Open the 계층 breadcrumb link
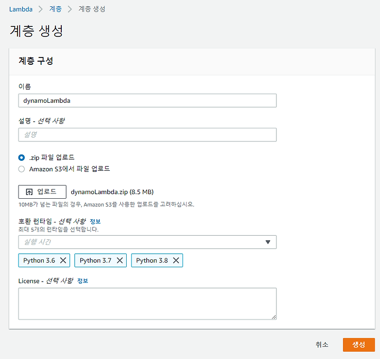Image resolution: width=380 pixels, height=359 pixels. tap(55, 9)
